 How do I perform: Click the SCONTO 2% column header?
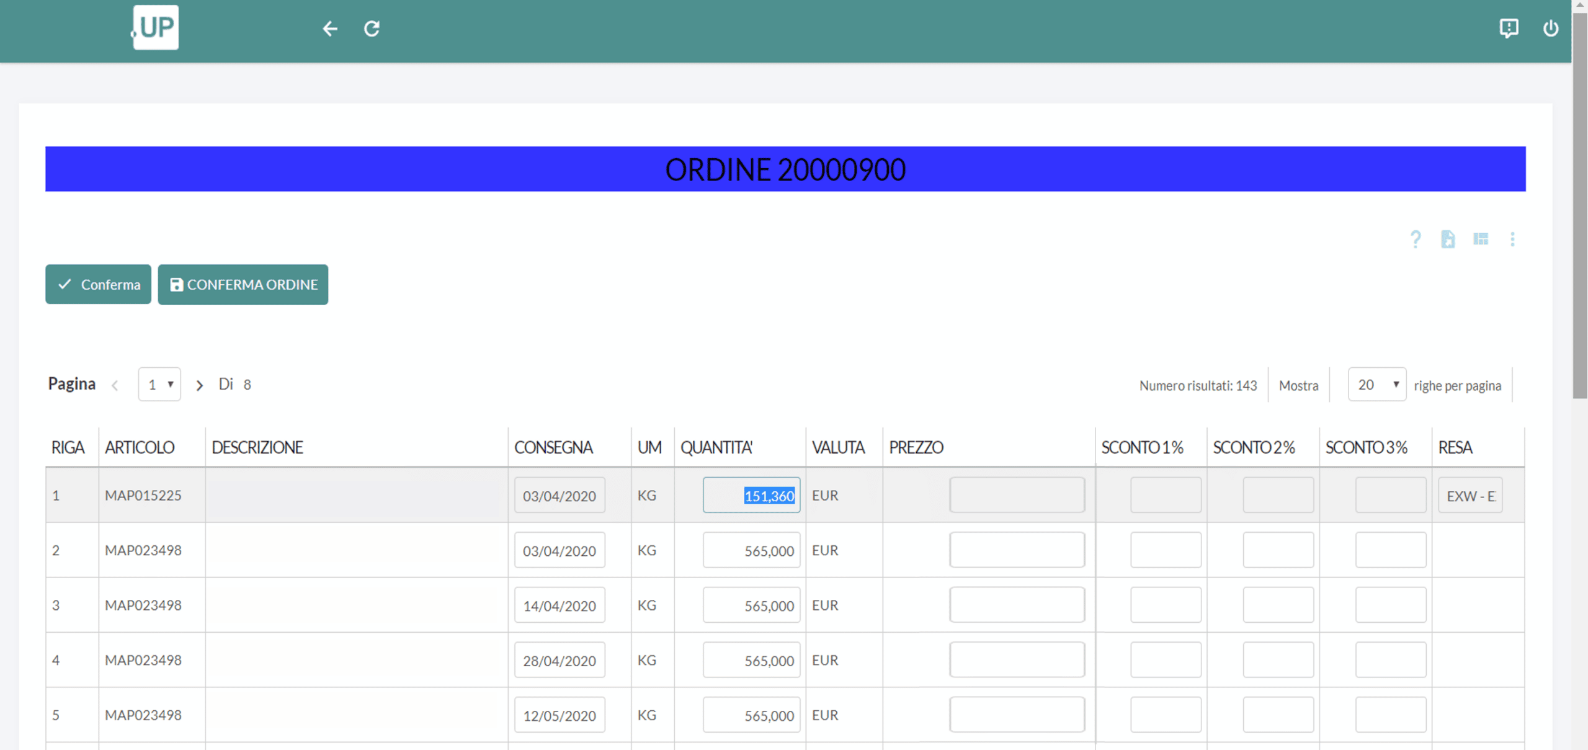point(1254,447)
